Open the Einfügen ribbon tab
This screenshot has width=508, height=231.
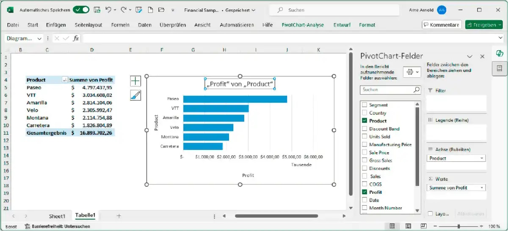point(56,25)
